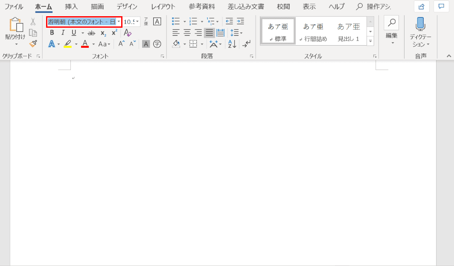Toggle Subscript formatting
Image resolution: width=454 pixels, height=266 pixels.
(103, 33)
